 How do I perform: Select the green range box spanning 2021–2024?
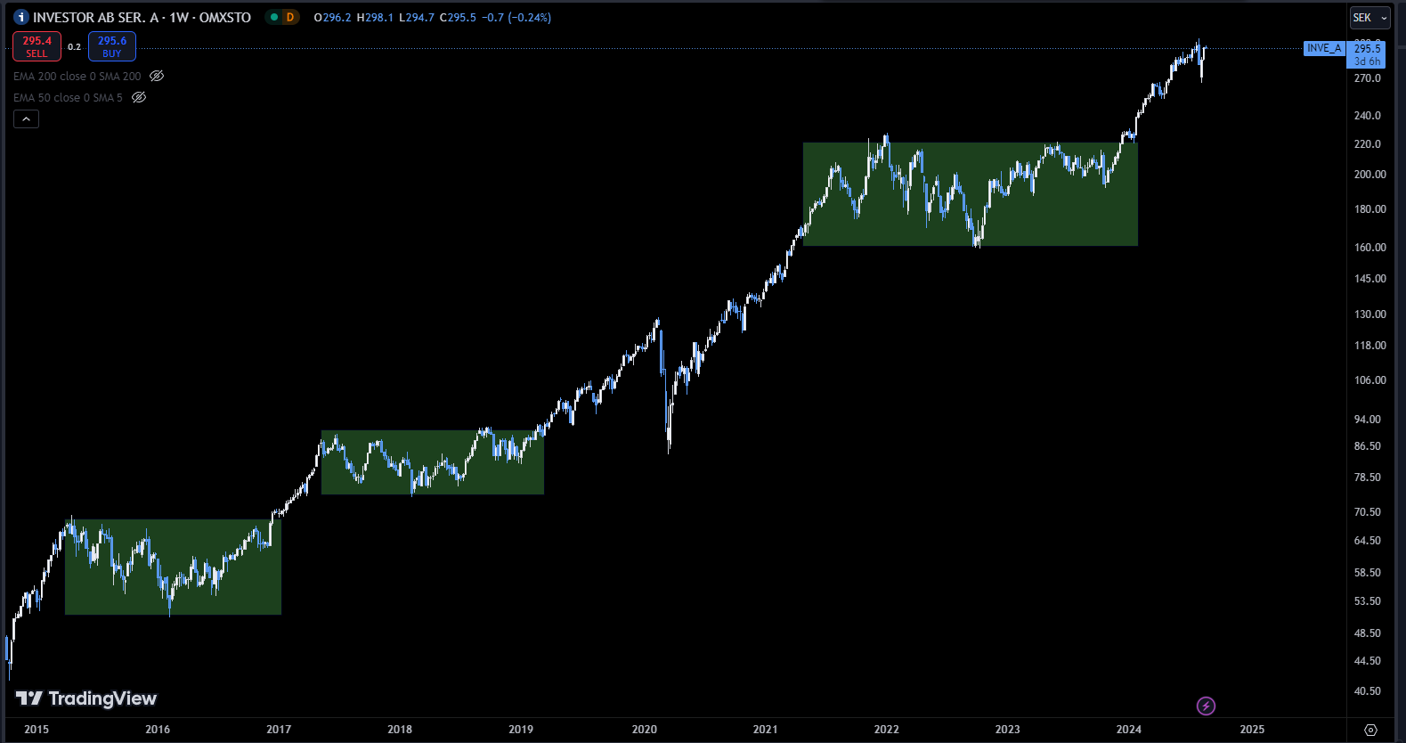971,194
